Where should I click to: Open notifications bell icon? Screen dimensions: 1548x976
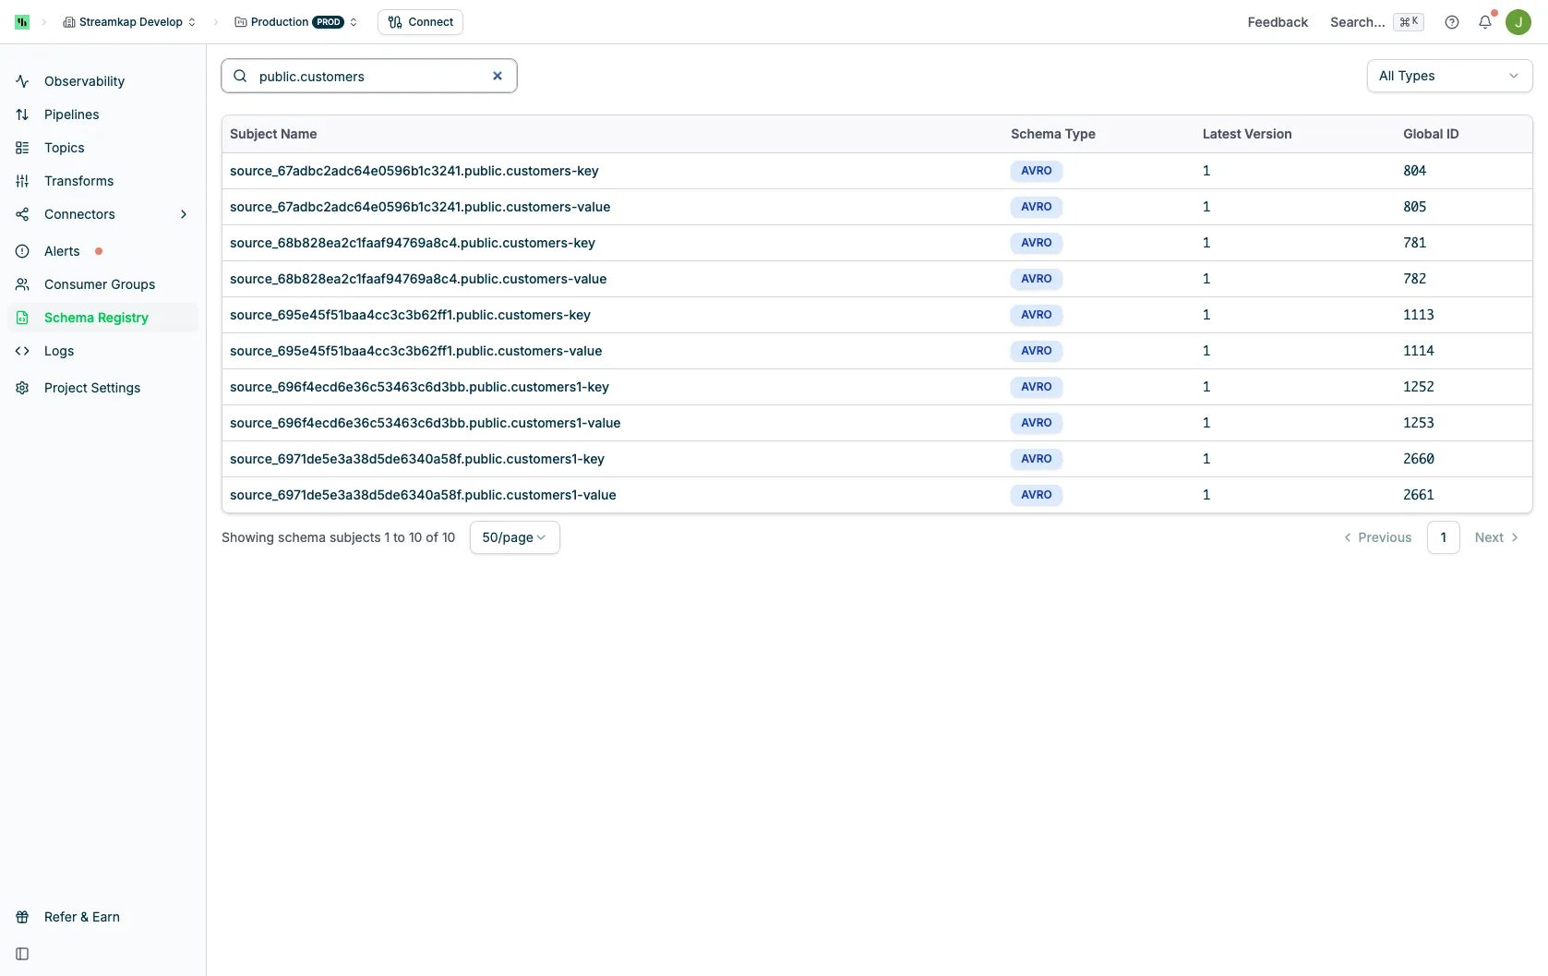point(1485,22)
